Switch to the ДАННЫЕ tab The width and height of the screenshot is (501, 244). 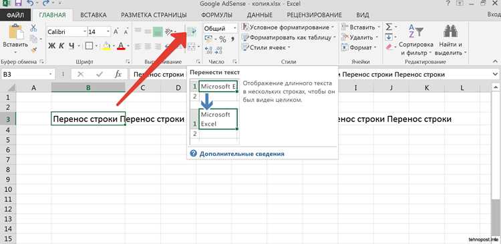[260, 15]
